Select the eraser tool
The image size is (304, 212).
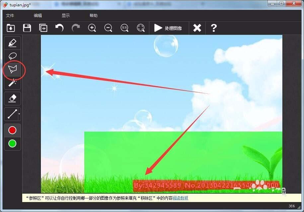12,98
